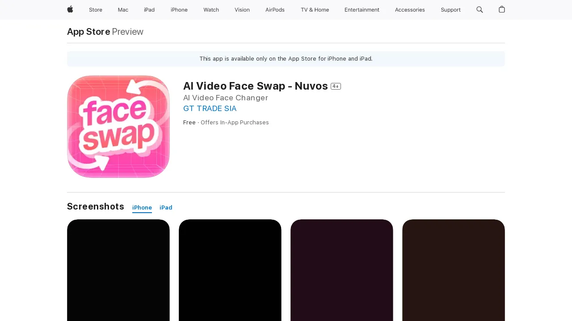Click the Preview label
Viewport: 572px width, 321px height.
tap(128, 32)
